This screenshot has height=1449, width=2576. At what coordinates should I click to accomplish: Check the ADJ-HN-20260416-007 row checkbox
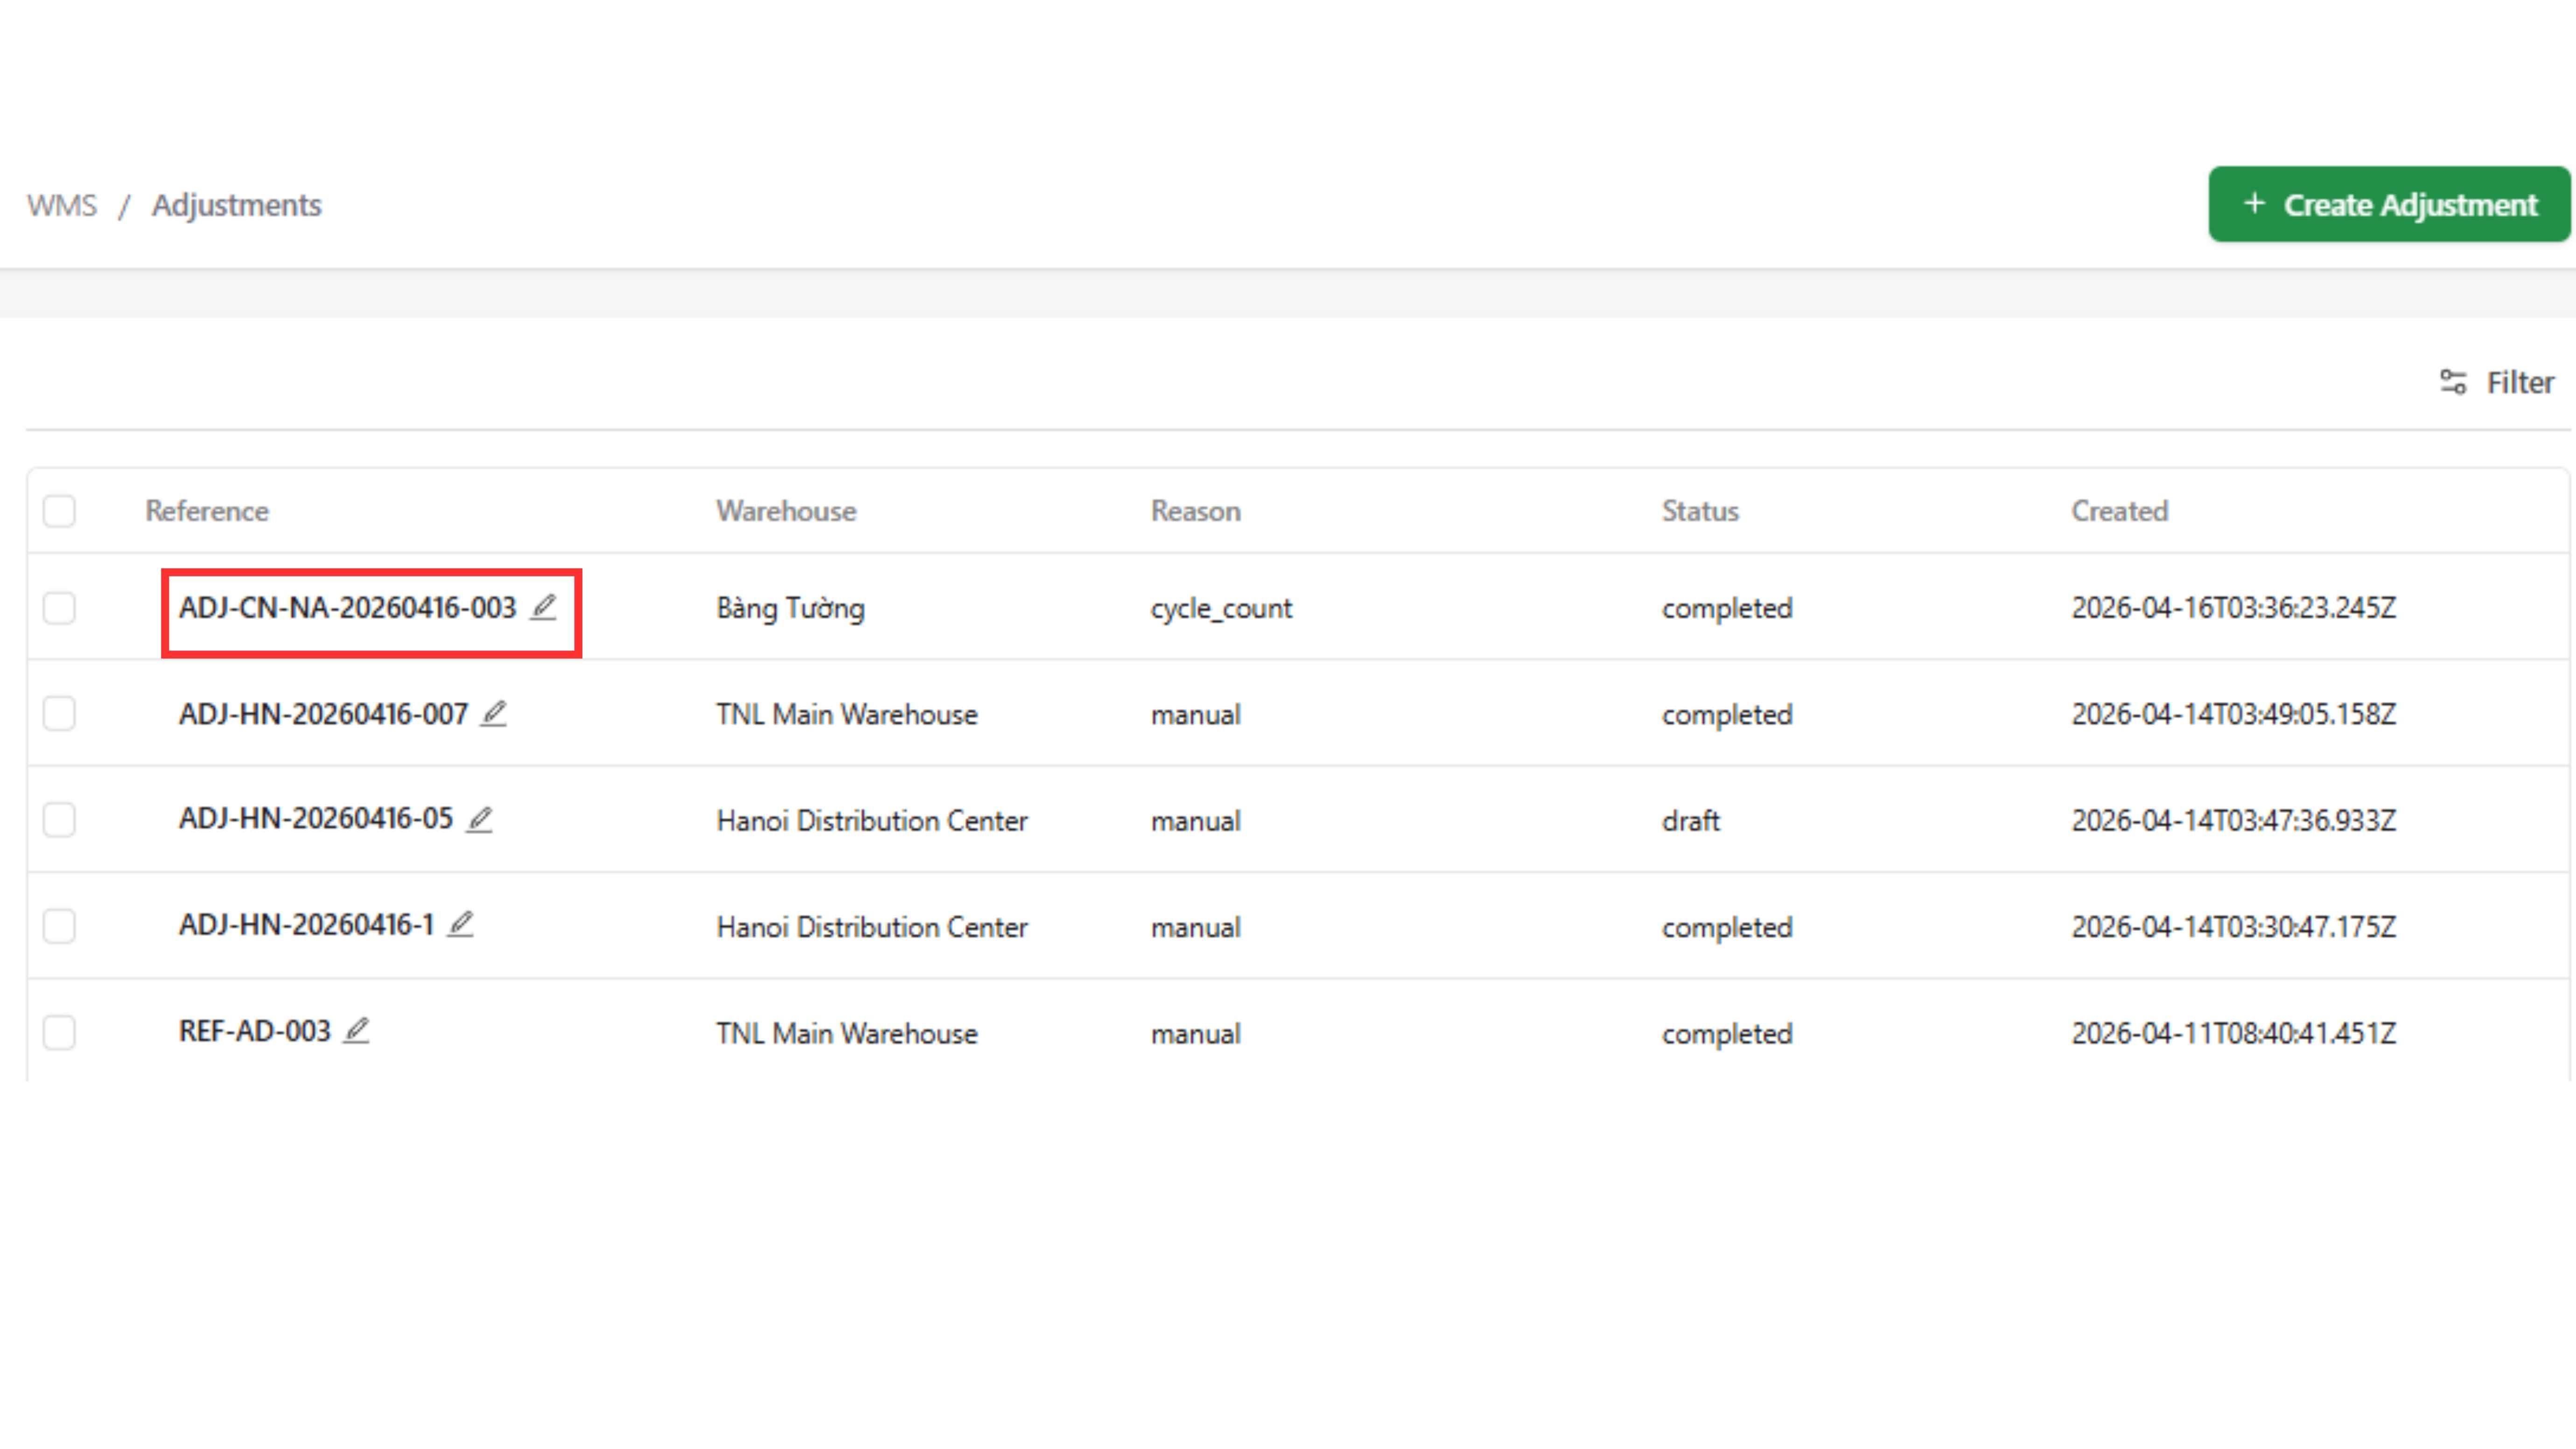click(59, 714)
